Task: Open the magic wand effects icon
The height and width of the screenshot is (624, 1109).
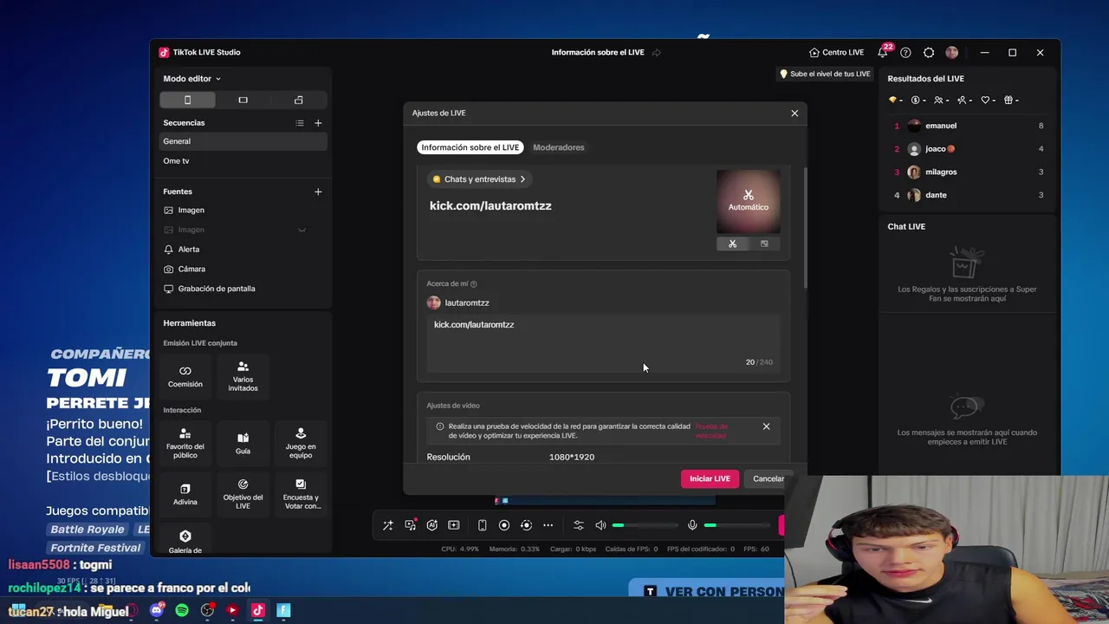Action: click(x=388, y=525)
